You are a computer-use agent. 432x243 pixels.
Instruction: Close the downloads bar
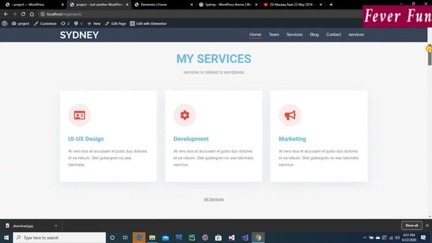tap(427, 225)
